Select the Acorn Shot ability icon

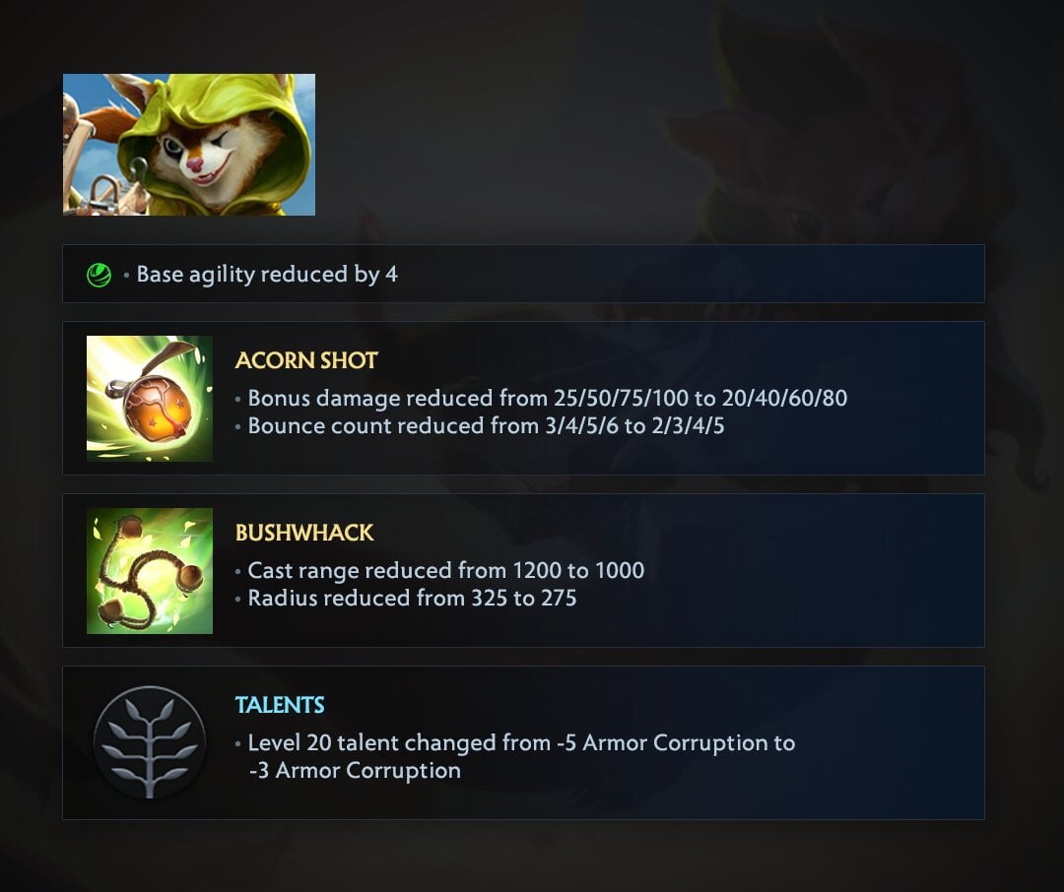pos(150,399)
